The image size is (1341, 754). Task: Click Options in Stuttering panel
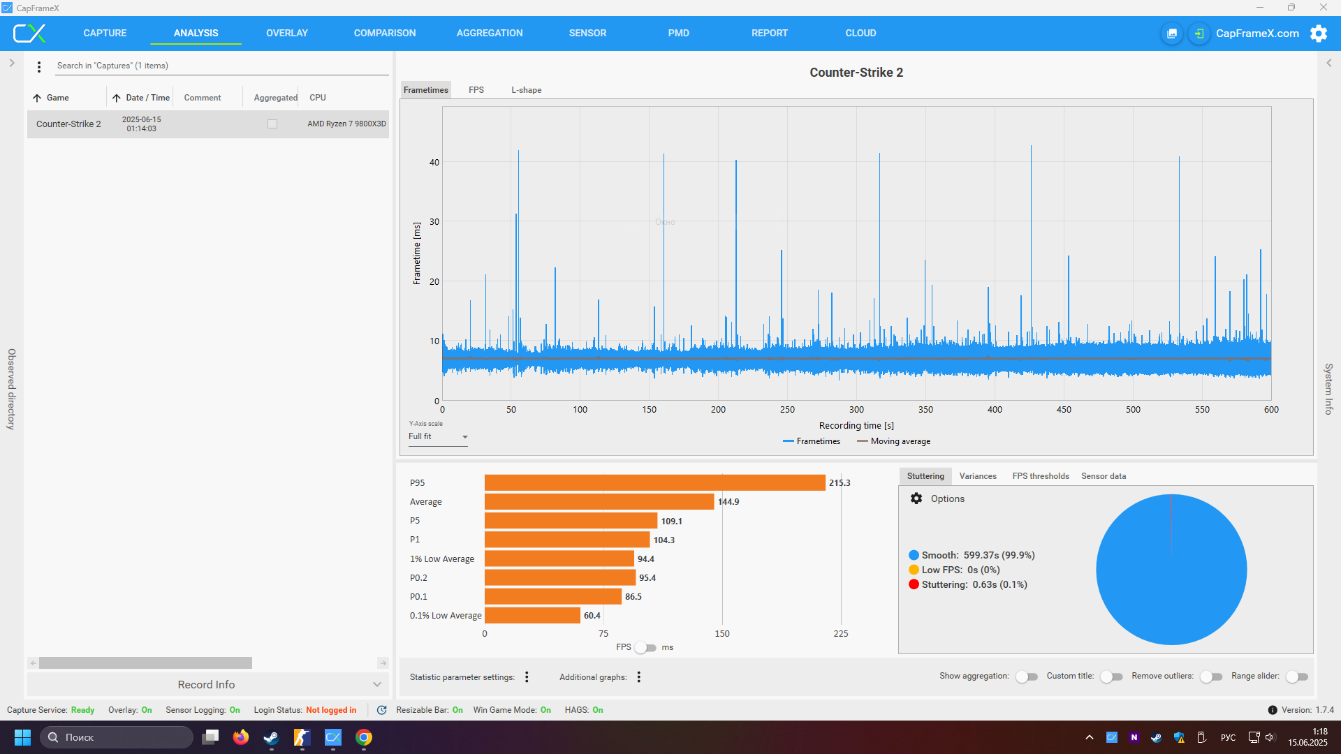[947, 498]
